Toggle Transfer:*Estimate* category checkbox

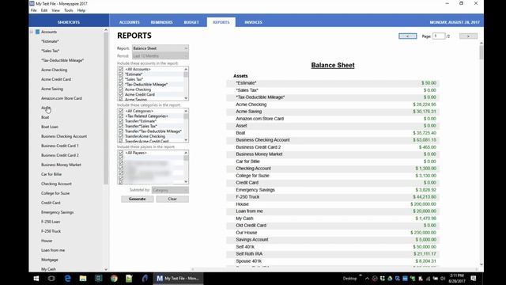click(121, 121)
